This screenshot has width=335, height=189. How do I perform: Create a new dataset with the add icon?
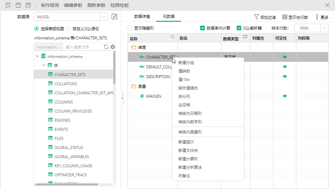pyautogui.click(x=8, y=5)
